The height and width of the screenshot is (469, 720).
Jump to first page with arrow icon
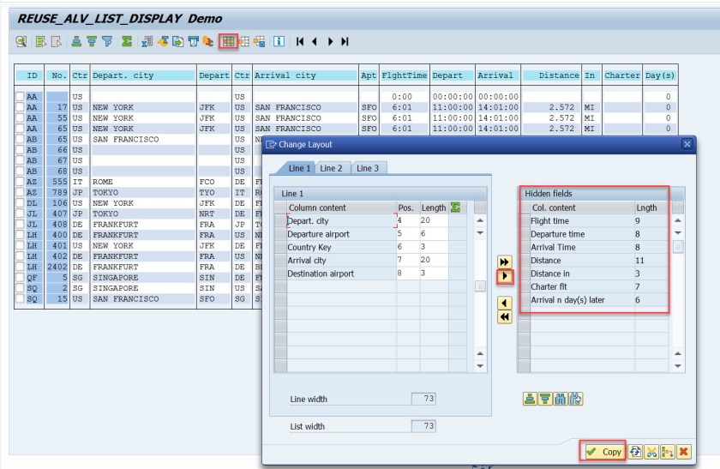[x=300, y=42]
